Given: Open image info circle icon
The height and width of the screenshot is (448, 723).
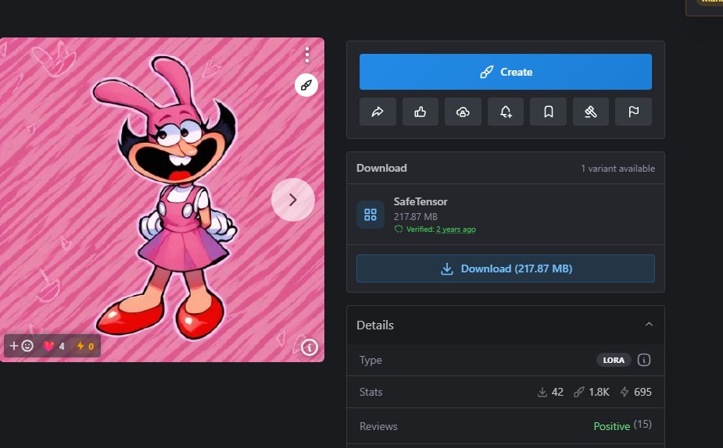Looking at the screenshot, I should (x=310, y=347).
